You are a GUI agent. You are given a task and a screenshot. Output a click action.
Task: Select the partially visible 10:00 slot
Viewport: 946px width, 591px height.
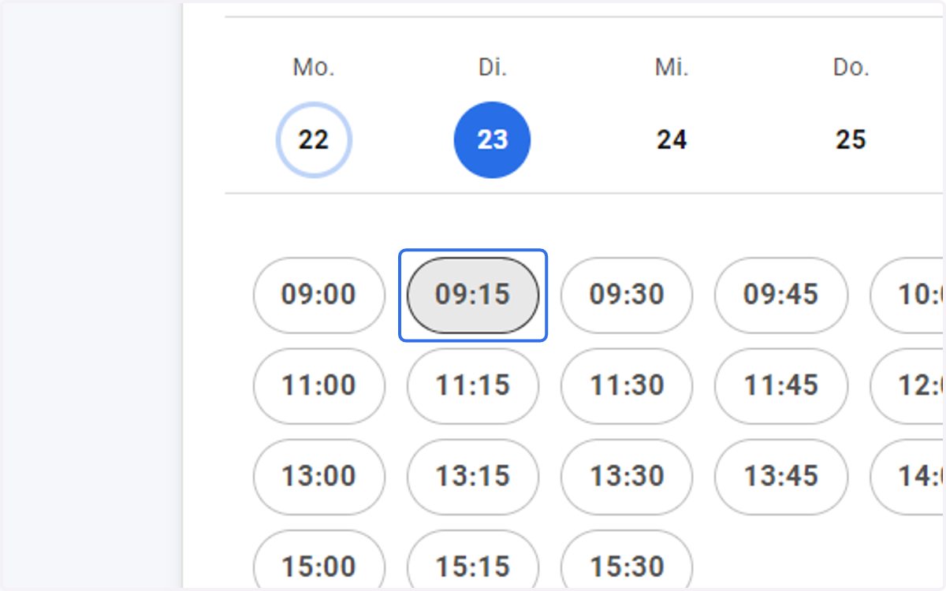pos(908,295)
